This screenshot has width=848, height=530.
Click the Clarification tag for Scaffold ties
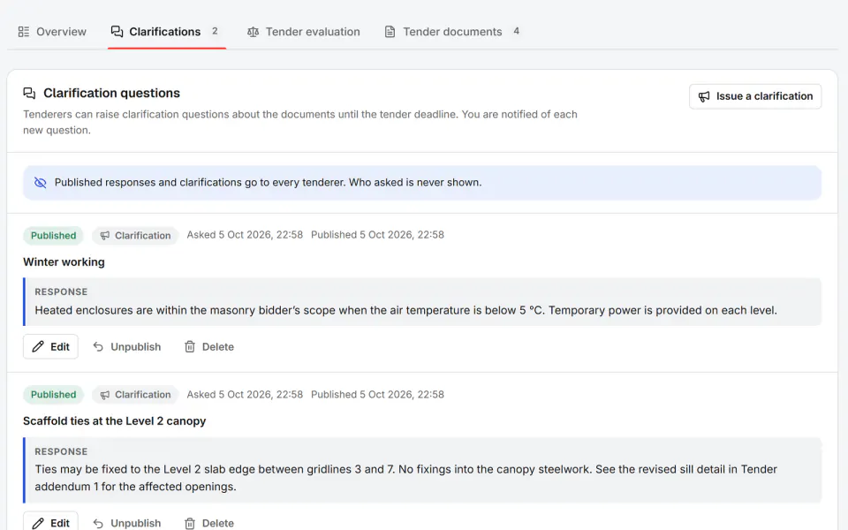coord(135,395)
